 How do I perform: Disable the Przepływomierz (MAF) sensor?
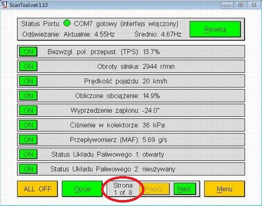pos(28,140)
